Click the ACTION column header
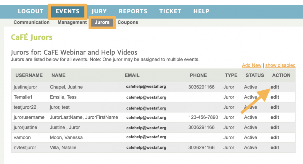This screenshot has width=303, height=164. 281,75
